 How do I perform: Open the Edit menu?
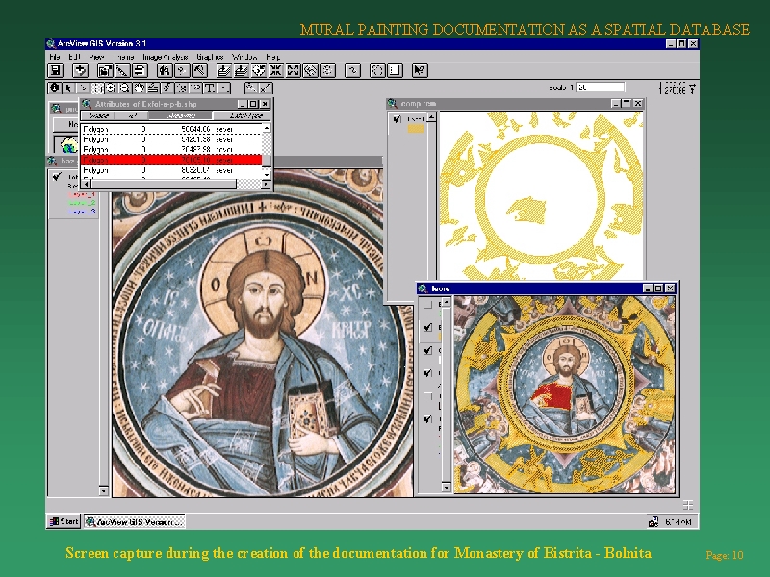click(74, 57)
